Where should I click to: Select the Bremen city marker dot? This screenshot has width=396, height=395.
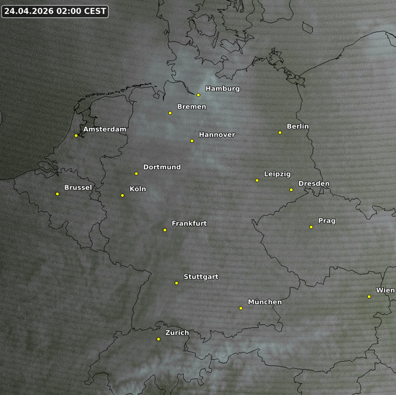170,113
